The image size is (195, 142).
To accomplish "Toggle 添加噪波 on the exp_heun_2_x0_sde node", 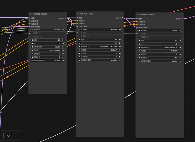I will click(x=100, y=29).
